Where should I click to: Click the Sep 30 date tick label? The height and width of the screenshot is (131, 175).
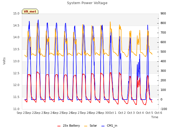[104, 113]
